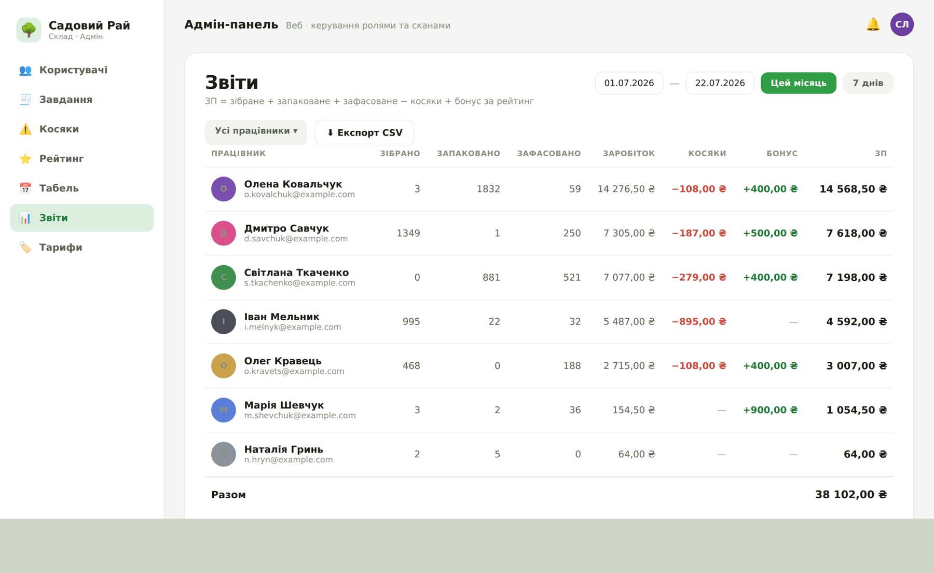Export the report with Експорт CSV
This screenshot has height=573, width=934.
364,132
